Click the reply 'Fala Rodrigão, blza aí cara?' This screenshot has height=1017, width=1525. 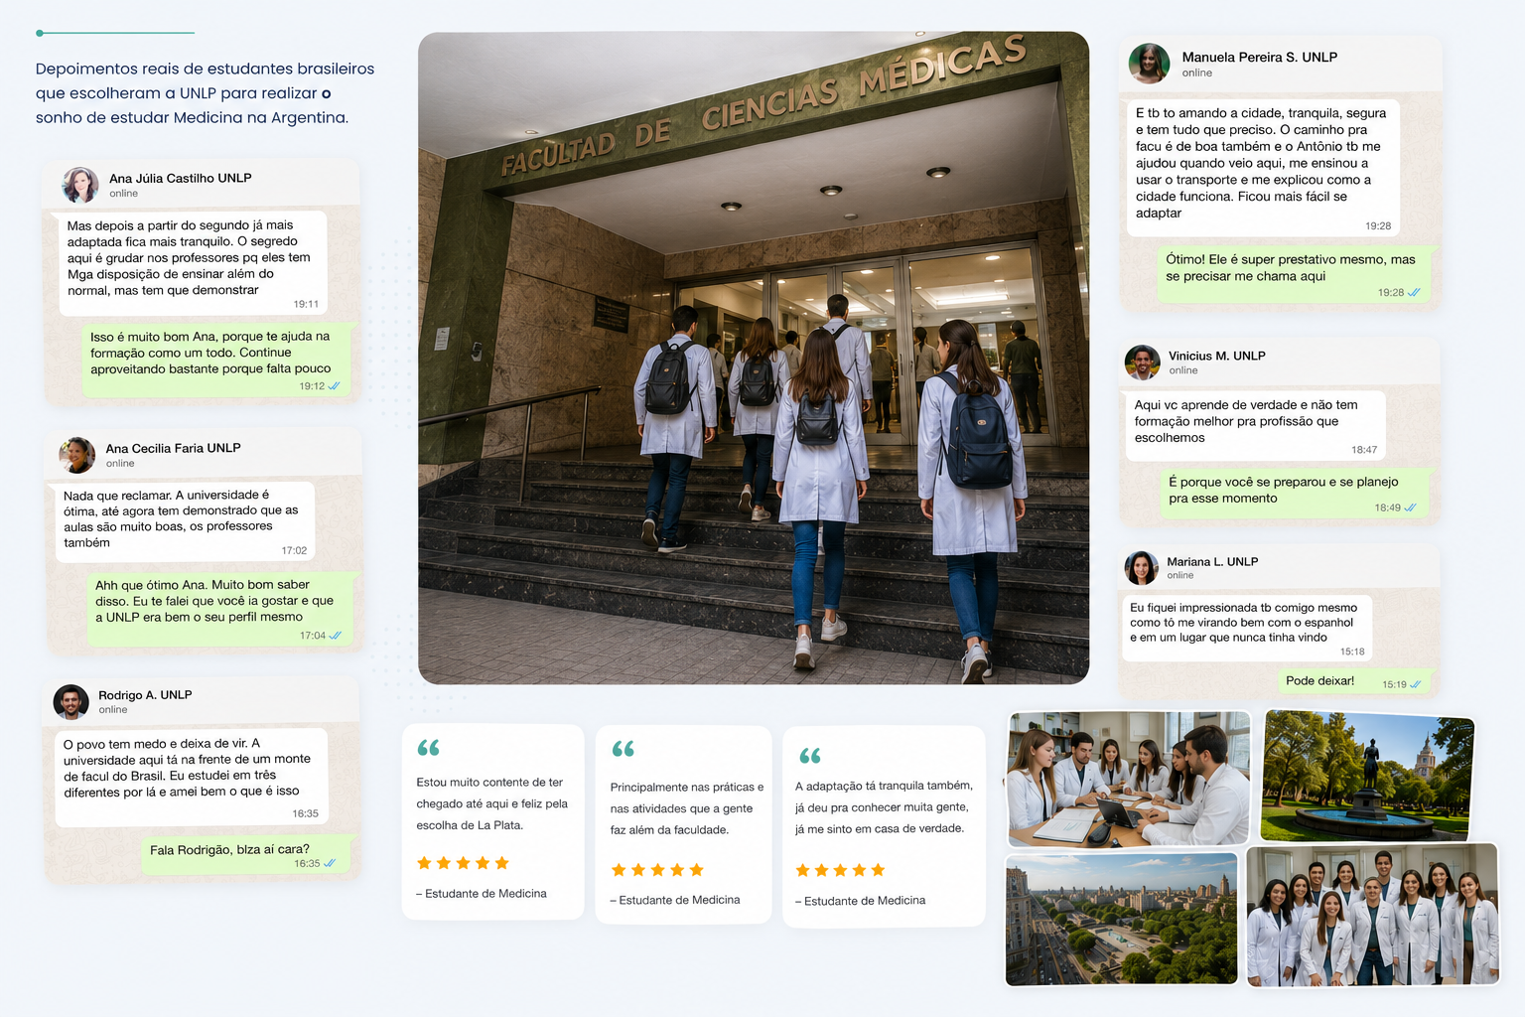[245, 855]
